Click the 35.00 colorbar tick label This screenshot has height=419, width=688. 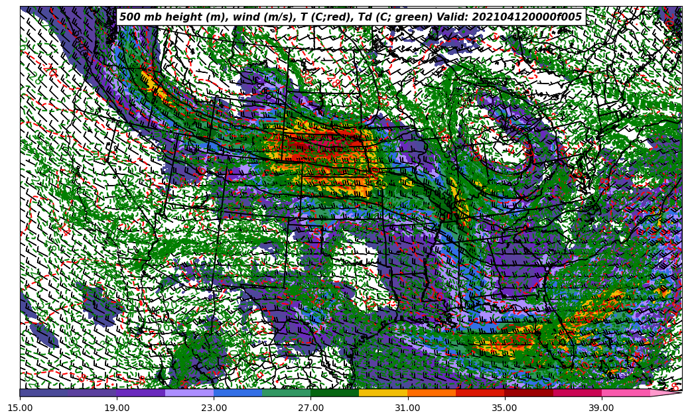(504, 408)
